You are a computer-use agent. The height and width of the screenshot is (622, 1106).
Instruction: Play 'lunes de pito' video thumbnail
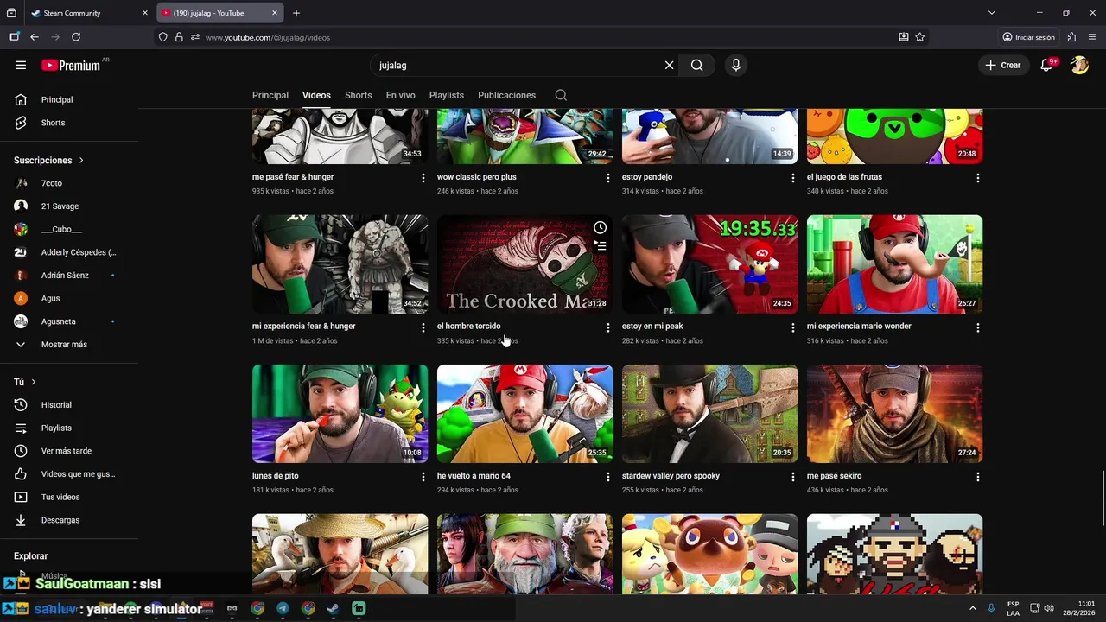(340, 414)
